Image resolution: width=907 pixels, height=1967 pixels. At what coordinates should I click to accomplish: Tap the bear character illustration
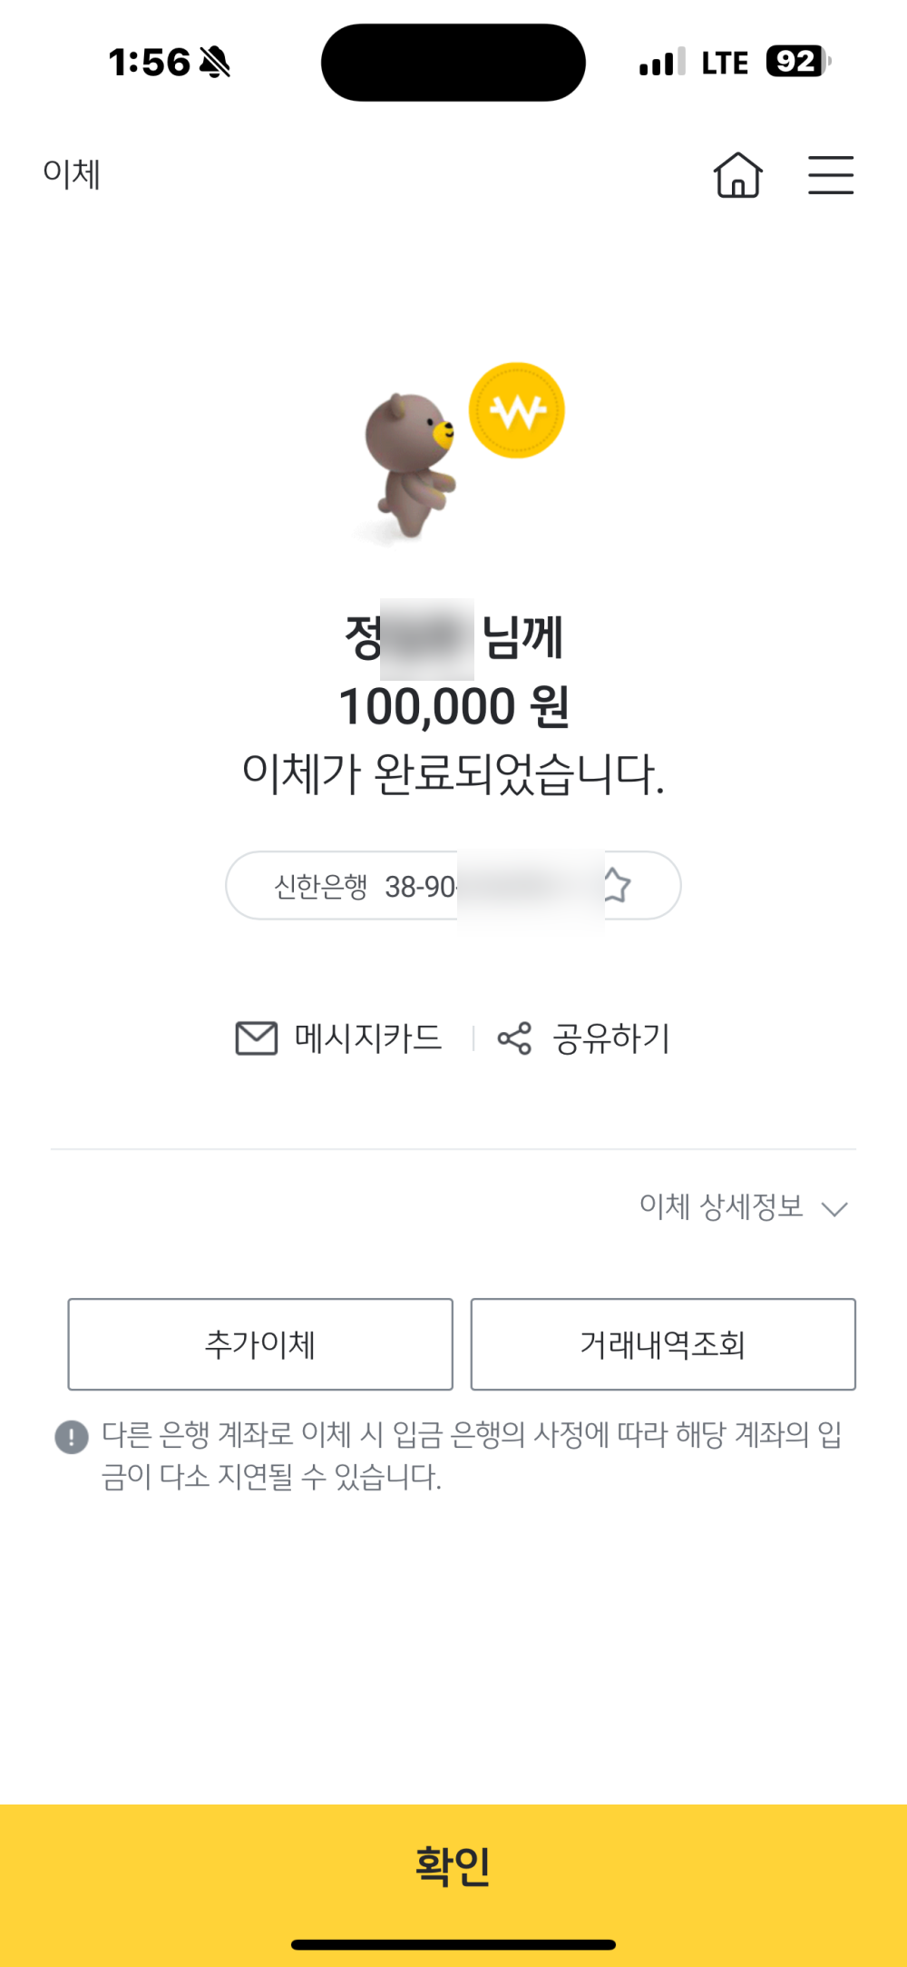[x=410, y=463]
